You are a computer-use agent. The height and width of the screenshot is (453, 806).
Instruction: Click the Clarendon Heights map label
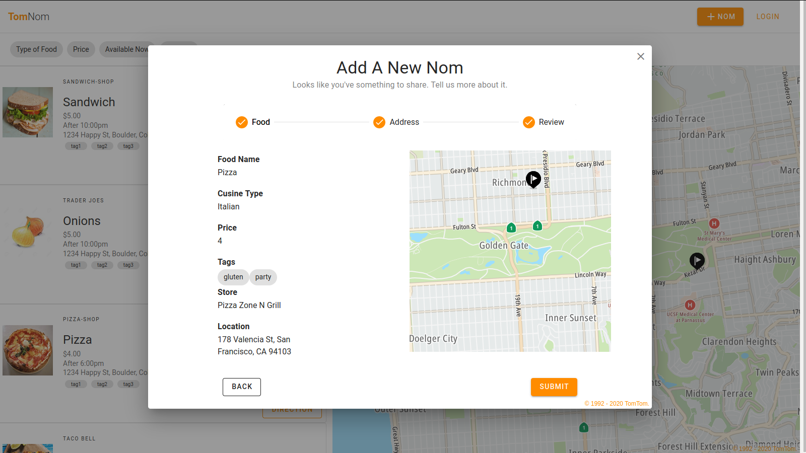tap(740, 342)
